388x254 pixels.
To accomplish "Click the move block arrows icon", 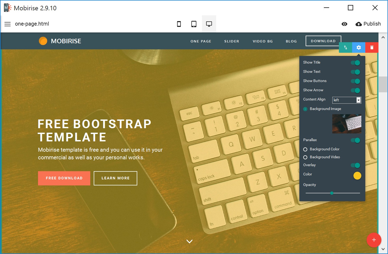I will pos(346,47).
